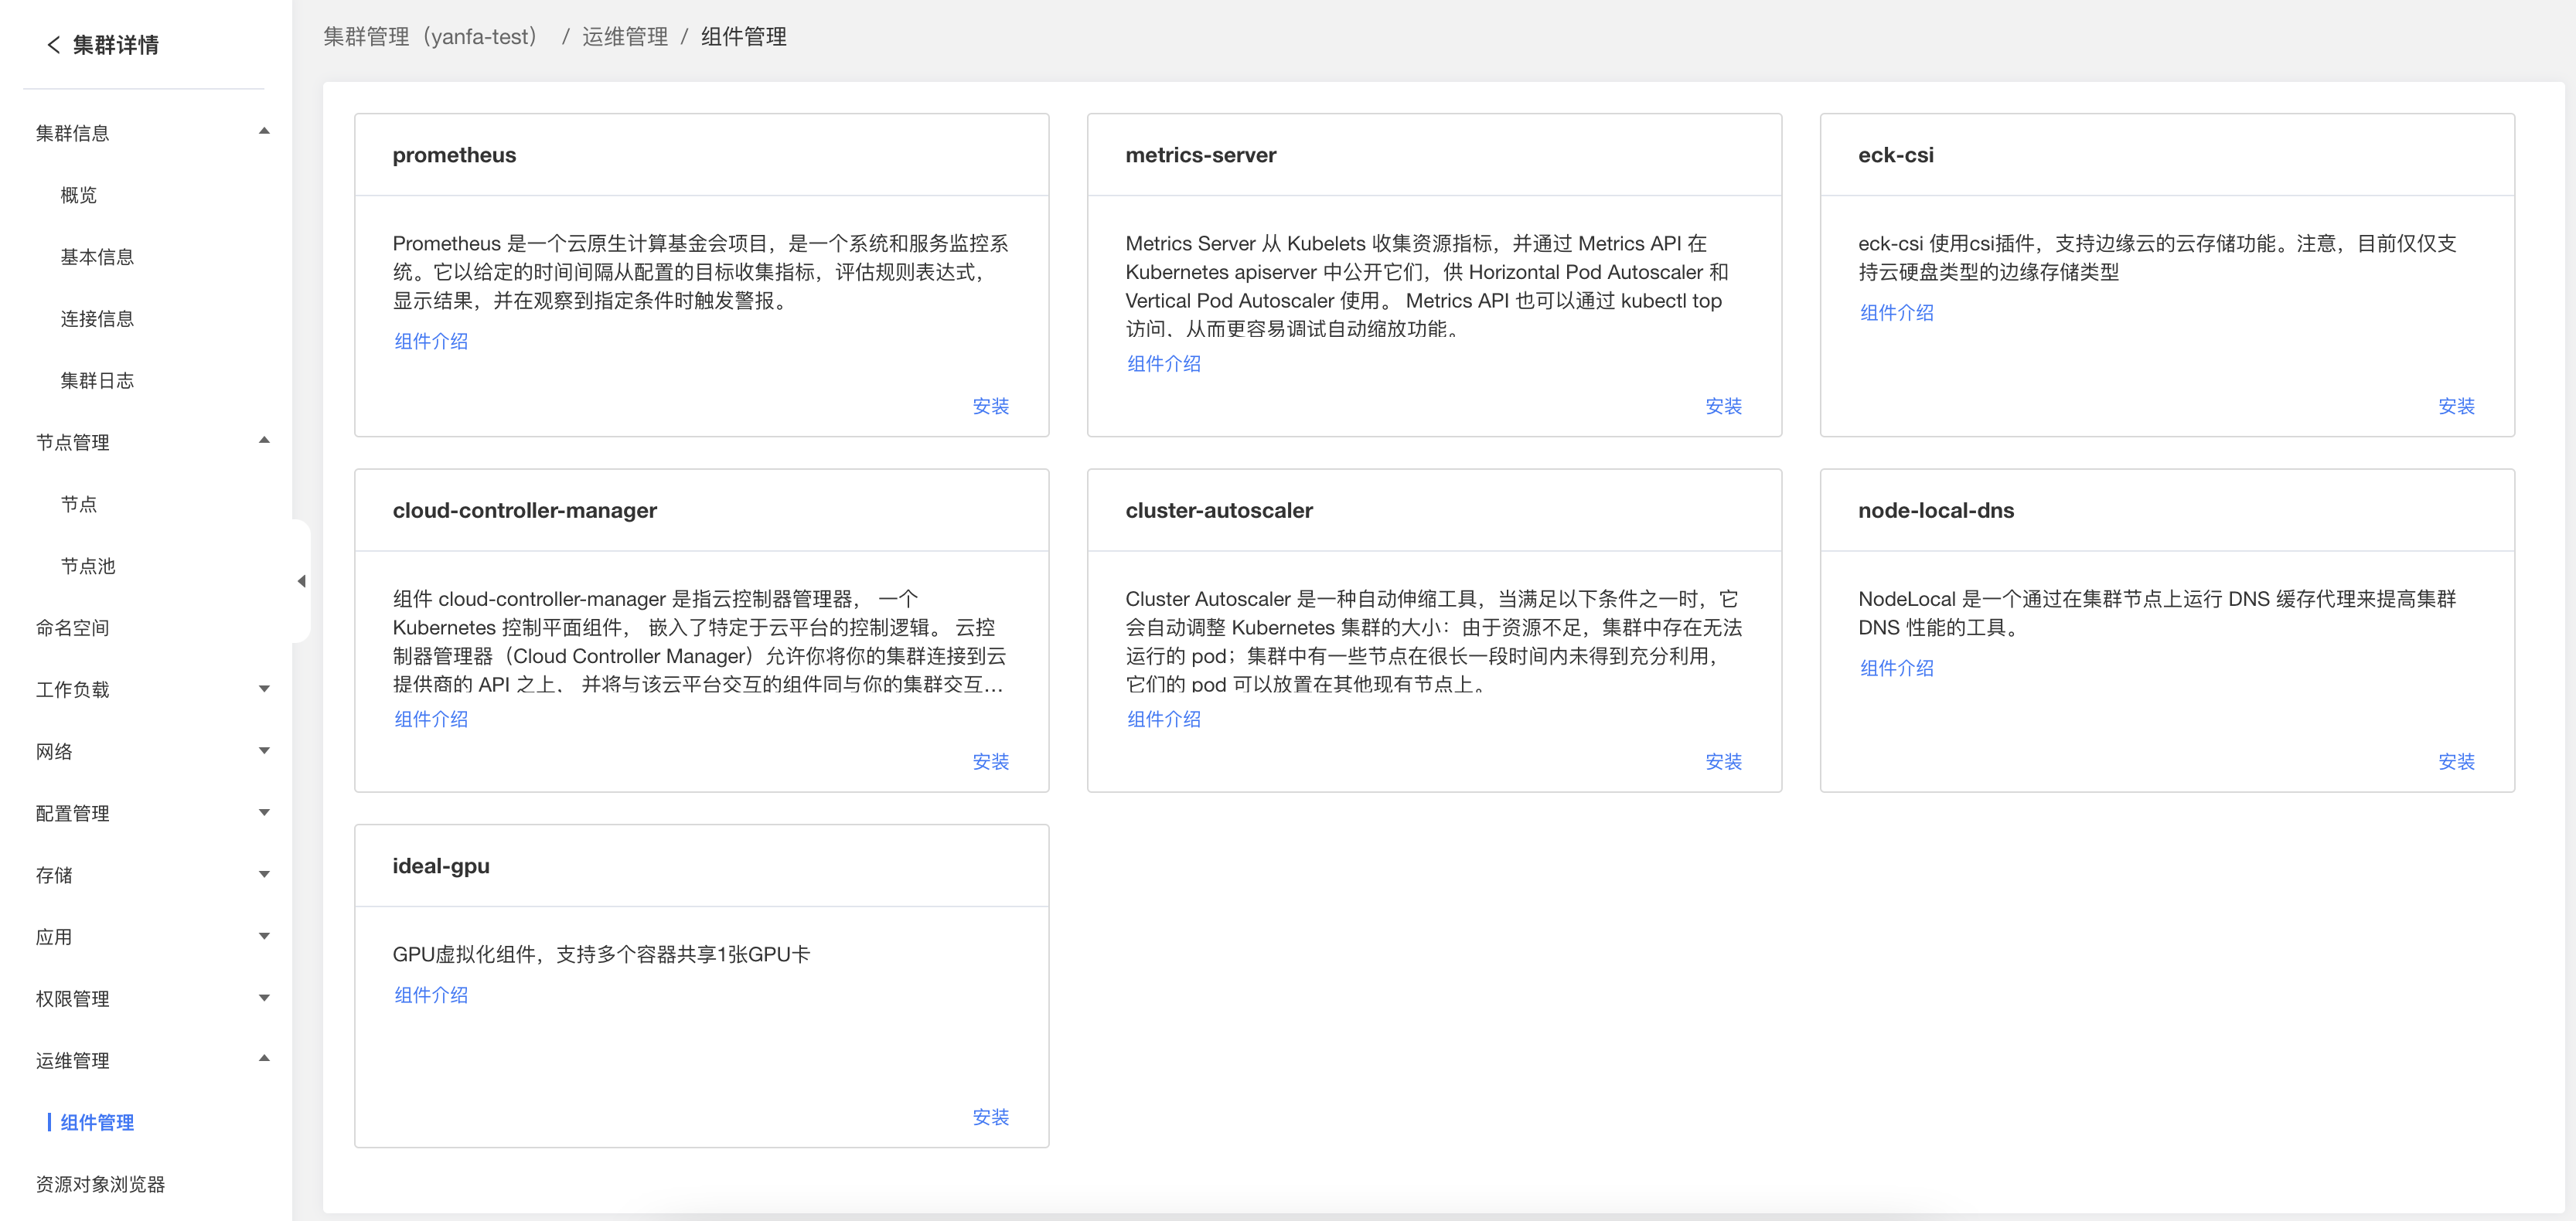Expand the 应用 menu group
This screenshot has width=2576, height=1221.
pos(264,937)
